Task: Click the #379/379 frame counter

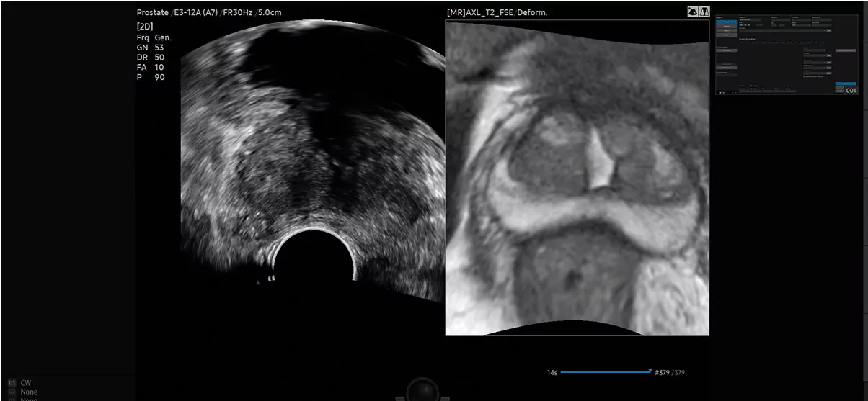Action: pos(671,372)
